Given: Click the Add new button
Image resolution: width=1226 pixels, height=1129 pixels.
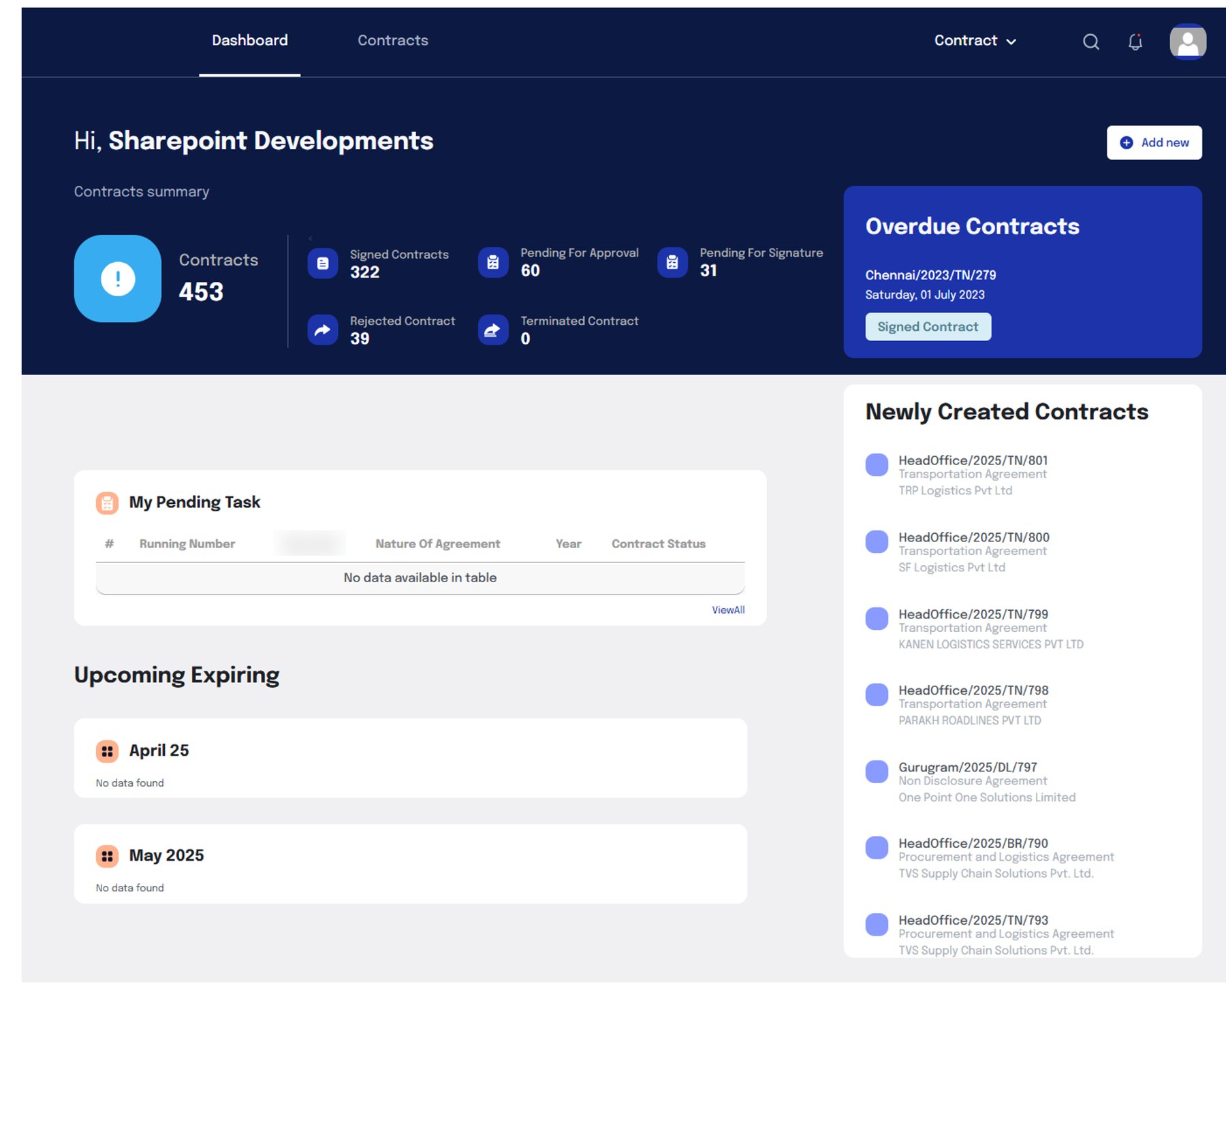Looking at the screenshot, I should pyautogui.click(x=1154, y=142).
